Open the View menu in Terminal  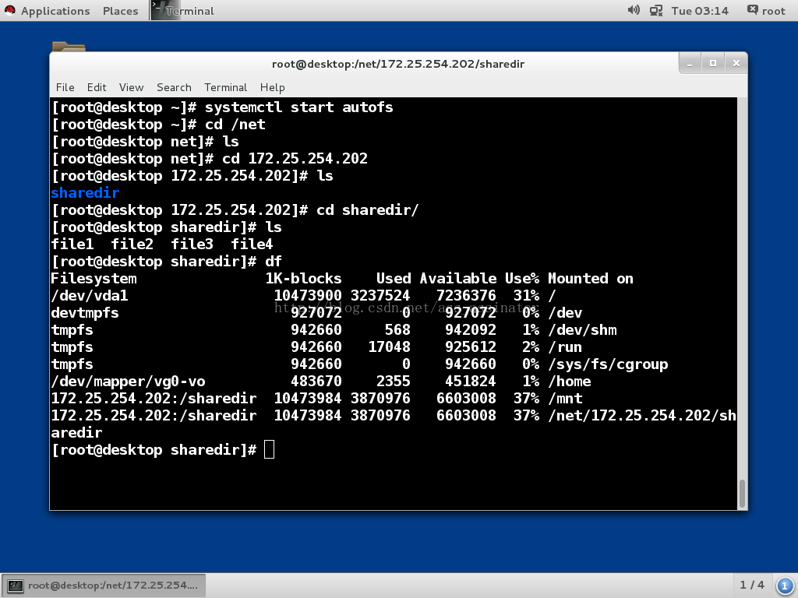tap(131, 87)
